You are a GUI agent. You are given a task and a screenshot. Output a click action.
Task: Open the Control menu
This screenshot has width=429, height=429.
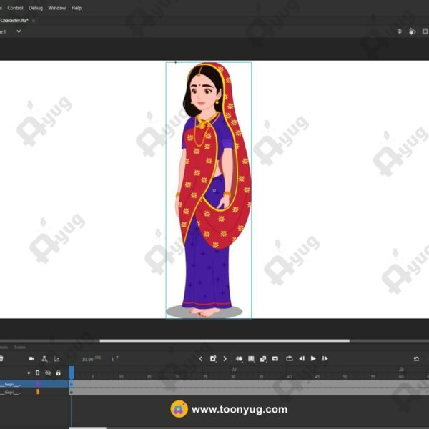[15, 8]
